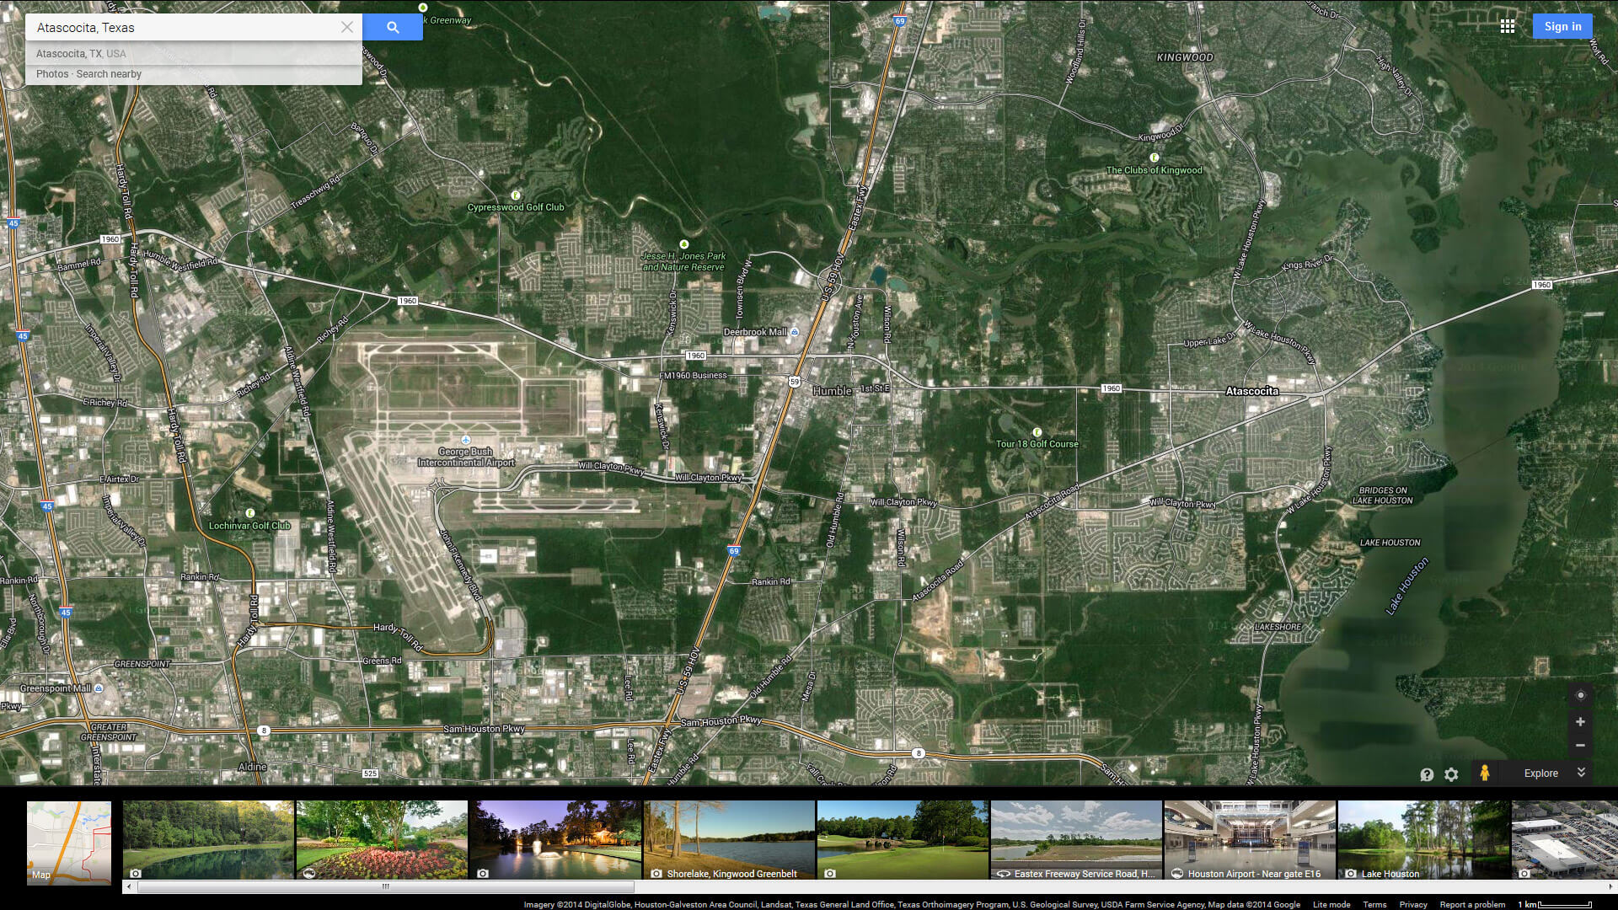Open the Google apps grid
The height and width of the screenshot is (910, 1618).
click(1508, 27)
